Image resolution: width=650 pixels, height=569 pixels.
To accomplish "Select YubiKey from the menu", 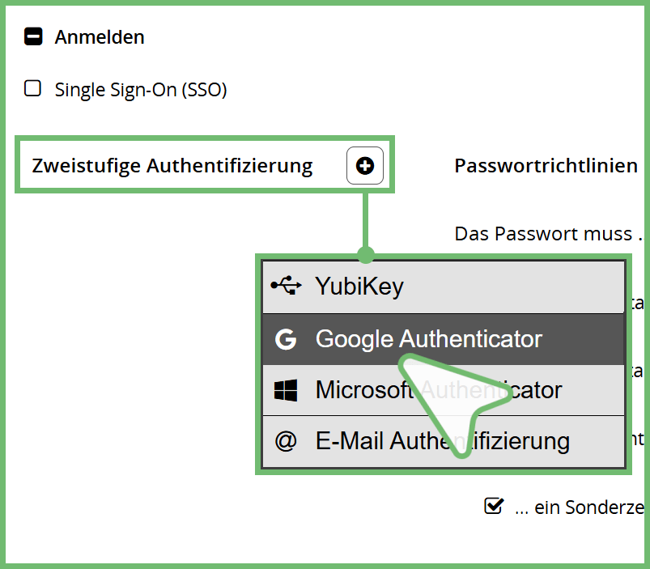I will [359, 286].
